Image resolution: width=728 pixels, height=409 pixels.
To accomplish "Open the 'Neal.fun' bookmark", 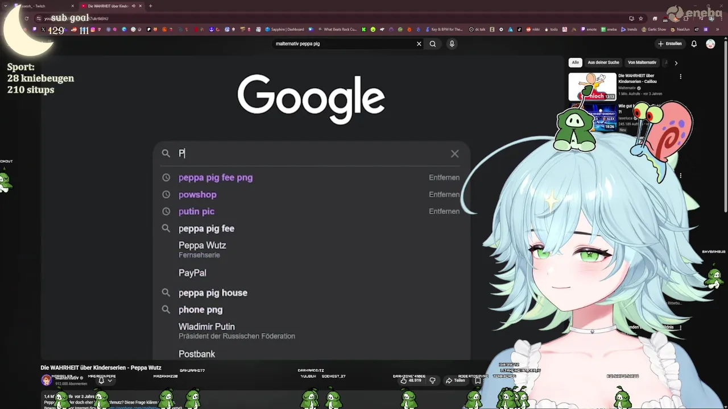I will 680,30.
